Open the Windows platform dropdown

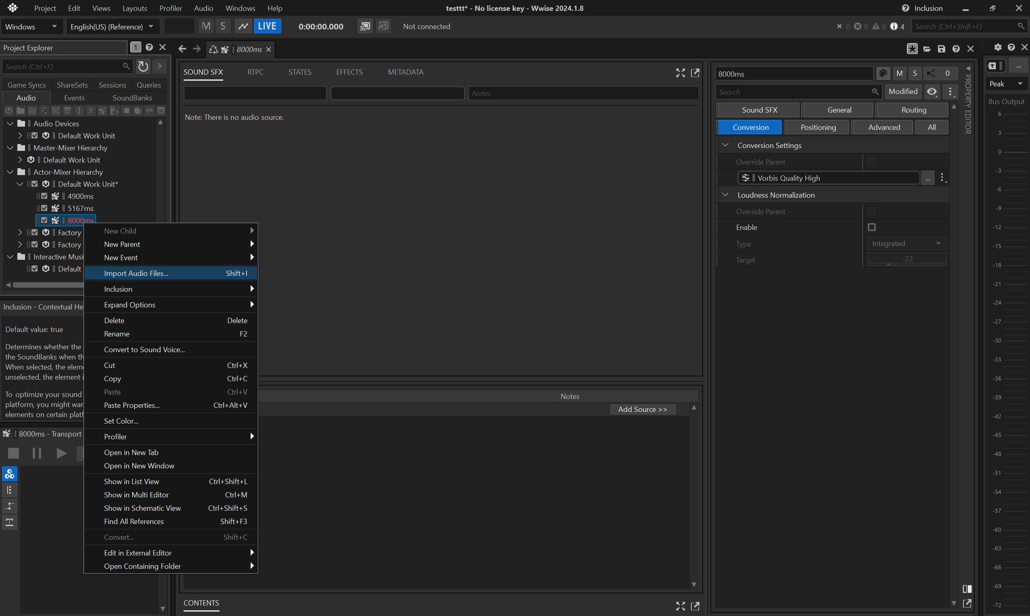31,27
